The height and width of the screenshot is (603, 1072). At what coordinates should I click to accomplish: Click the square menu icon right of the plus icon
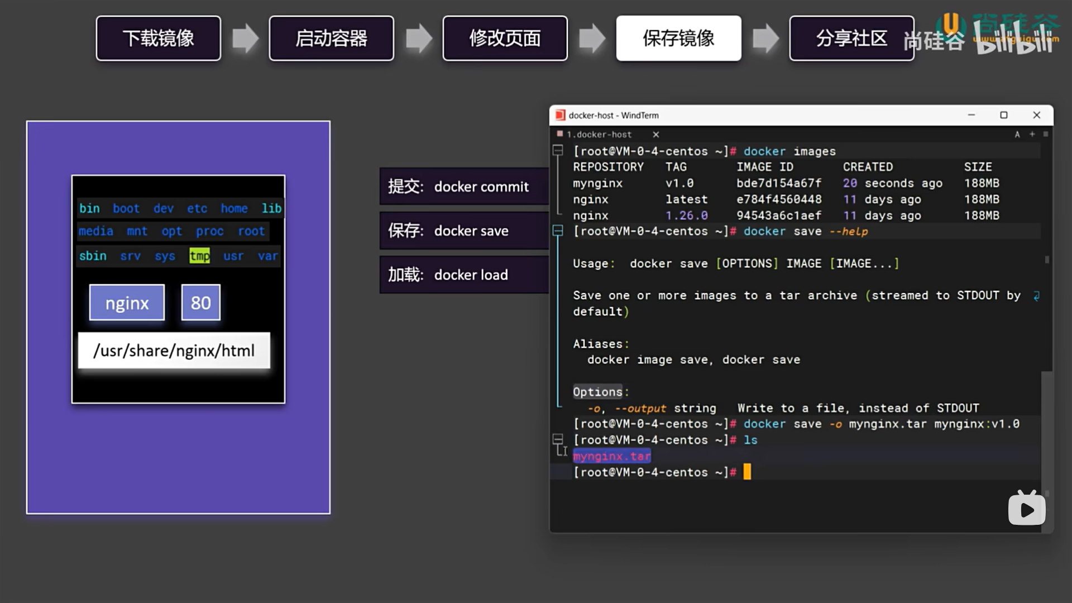(x=1046, y=134)
